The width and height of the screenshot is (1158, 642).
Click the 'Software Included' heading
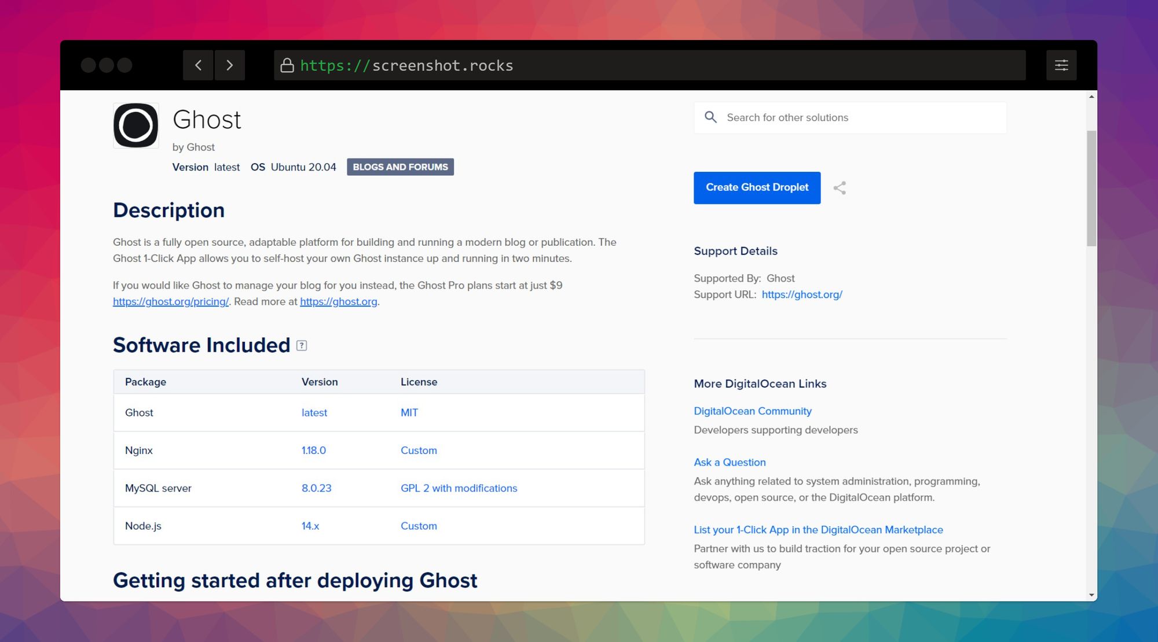pos(201,345)
